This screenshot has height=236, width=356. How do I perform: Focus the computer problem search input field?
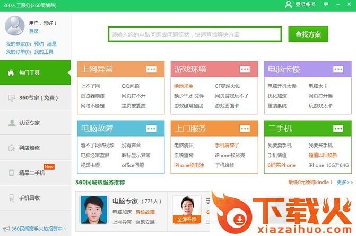click(194, 34)
